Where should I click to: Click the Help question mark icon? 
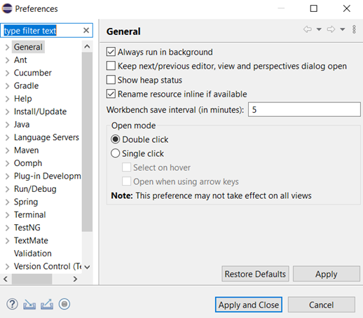[x=12, y=304]
